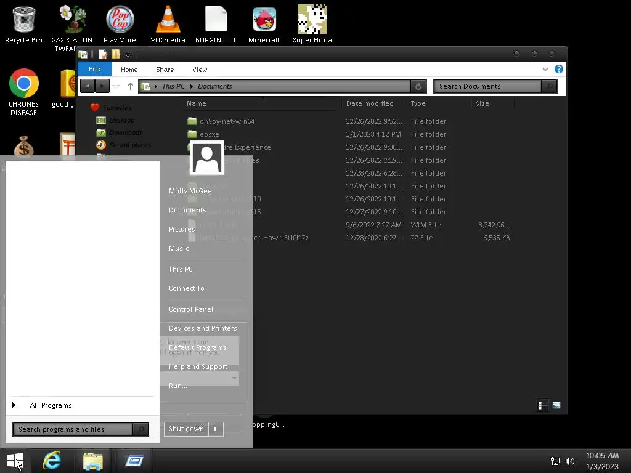The height and width of the screenshot is (473, 631).
Task: Open File Explorer taskbar icon
Action: [x=93, y=461]
